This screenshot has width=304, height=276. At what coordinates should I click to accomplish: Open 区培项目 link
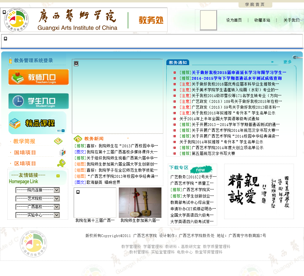click(25, 163)
